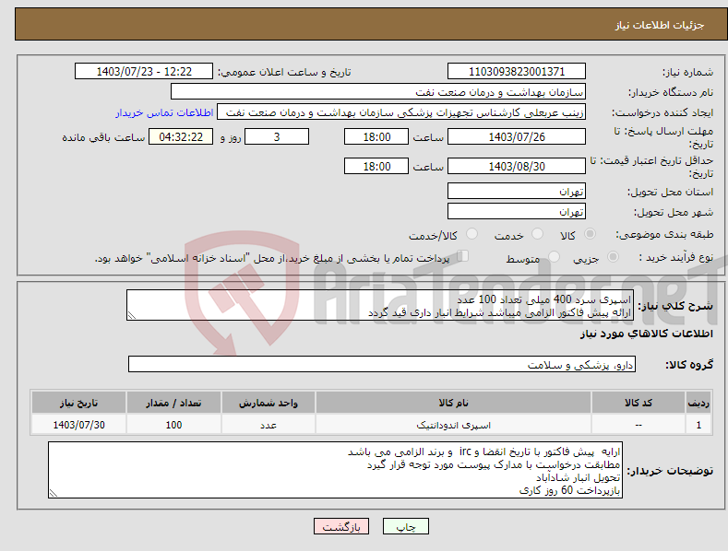Click the goods group field دارو، پزشکی و سلامت

tap(382, 365)
